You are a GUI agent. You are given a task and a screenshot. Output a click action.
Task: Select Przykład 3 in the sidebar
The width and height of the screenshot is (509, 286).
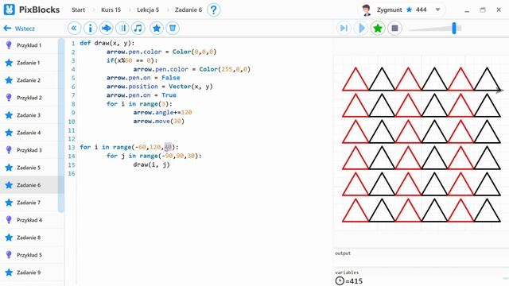(29, 150)
